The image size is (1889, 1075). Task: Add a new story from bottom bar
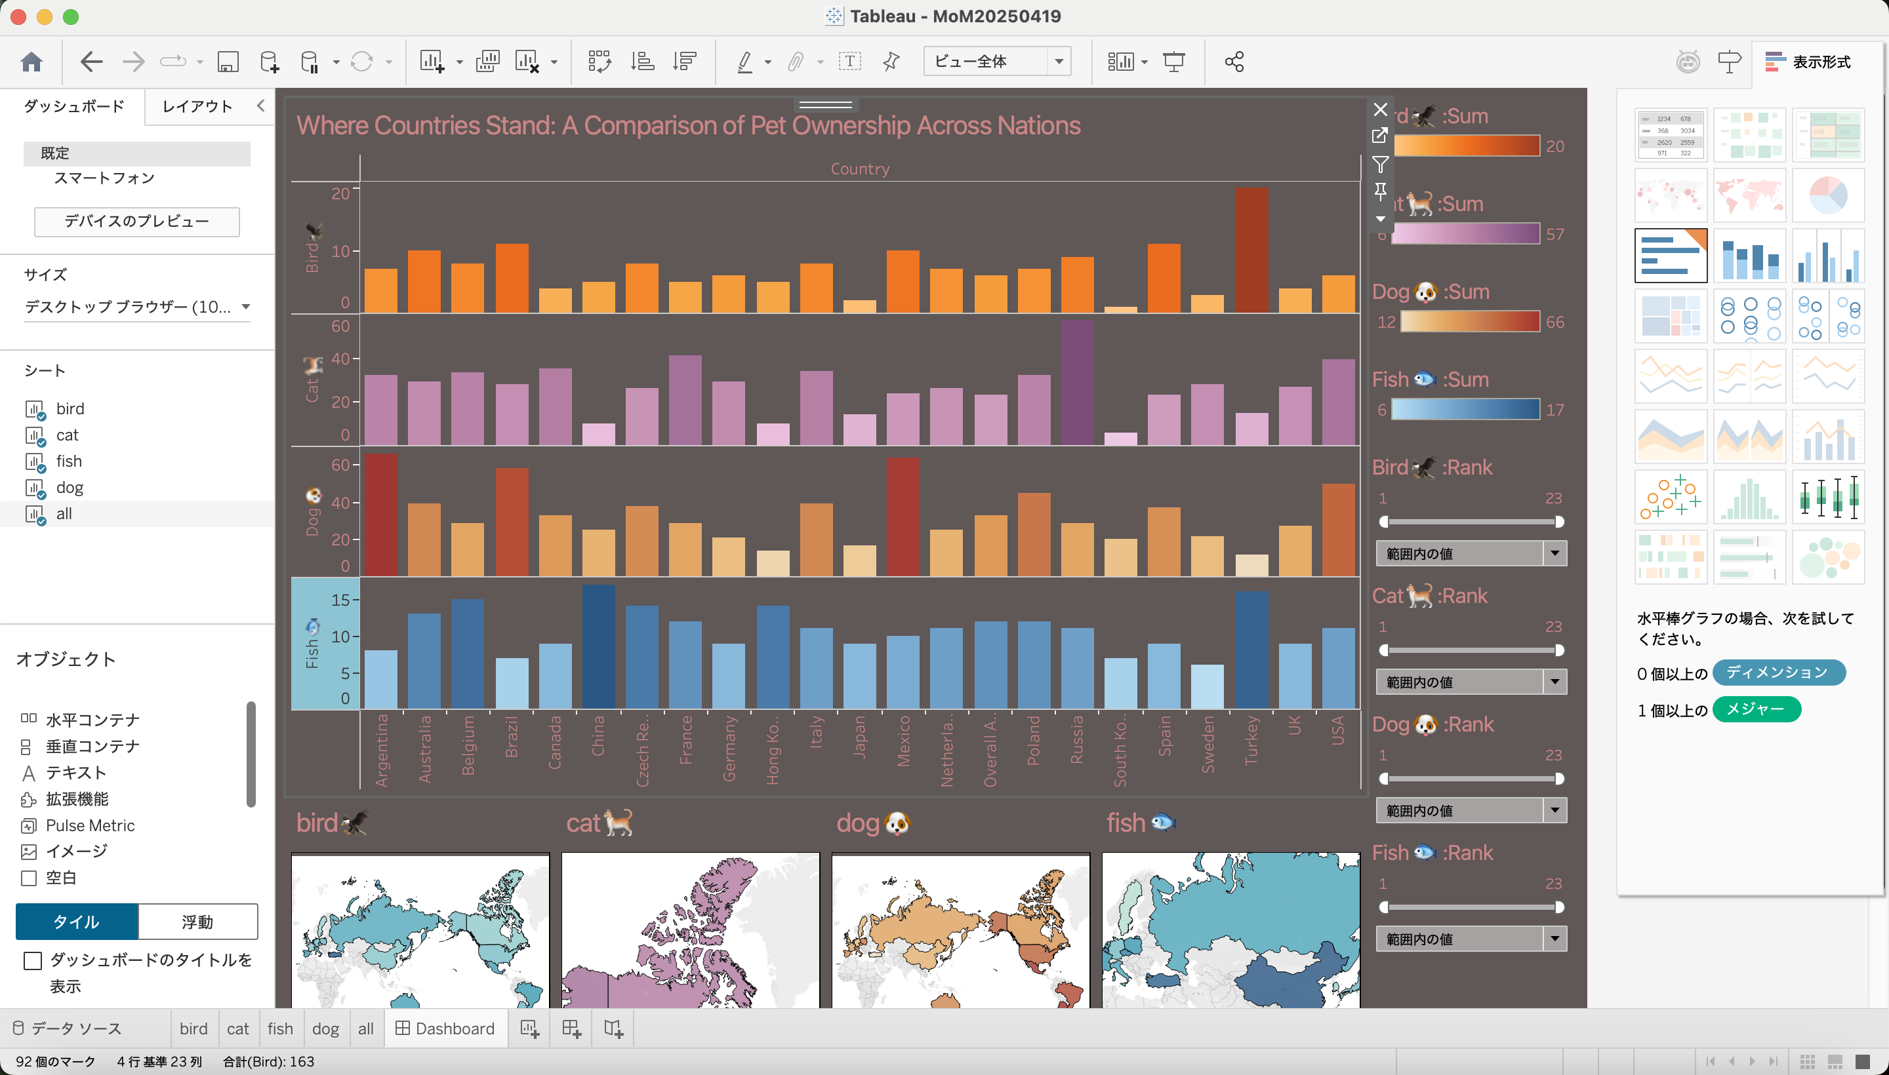click(614, 1028)
